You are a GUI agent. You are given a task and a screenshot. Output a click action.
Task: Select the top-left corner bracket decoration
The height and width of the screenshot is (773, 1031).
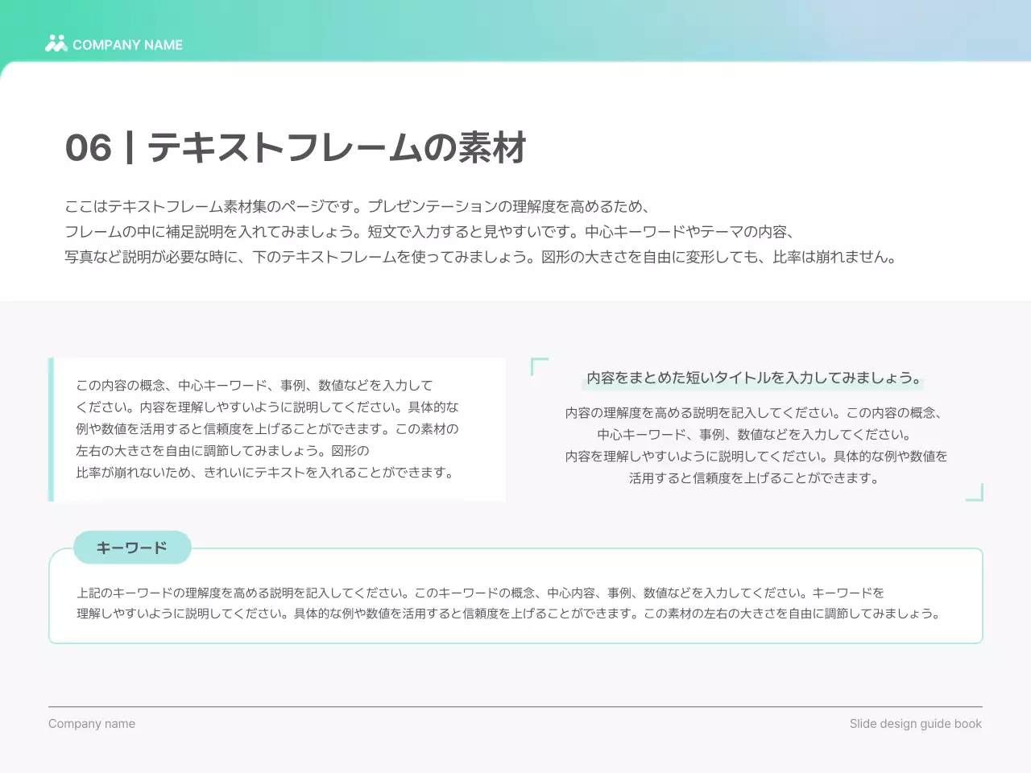point(538,366)
